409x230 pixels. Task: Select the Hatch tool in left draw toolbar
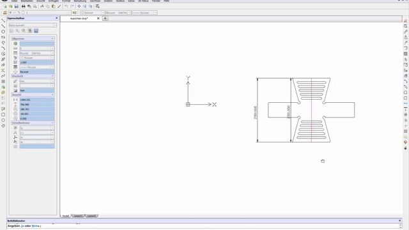(x=3, y=82)
